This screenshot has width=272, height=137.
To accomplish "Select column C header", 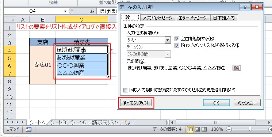I will (x=82, y=20).
